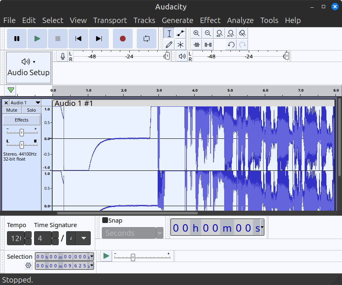This screenshot has width=342, height=285.
Task: Open the Audio 1 track dropdown menu
Action: [x=25, y=103]
